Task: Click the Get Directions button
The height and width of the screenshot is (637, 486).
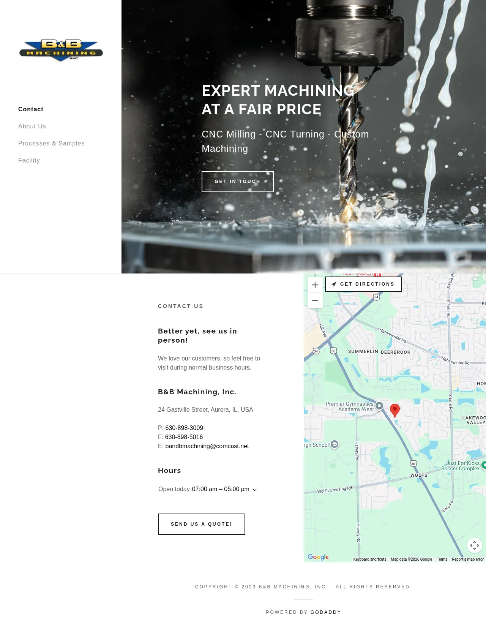Action: coord(363,284)
